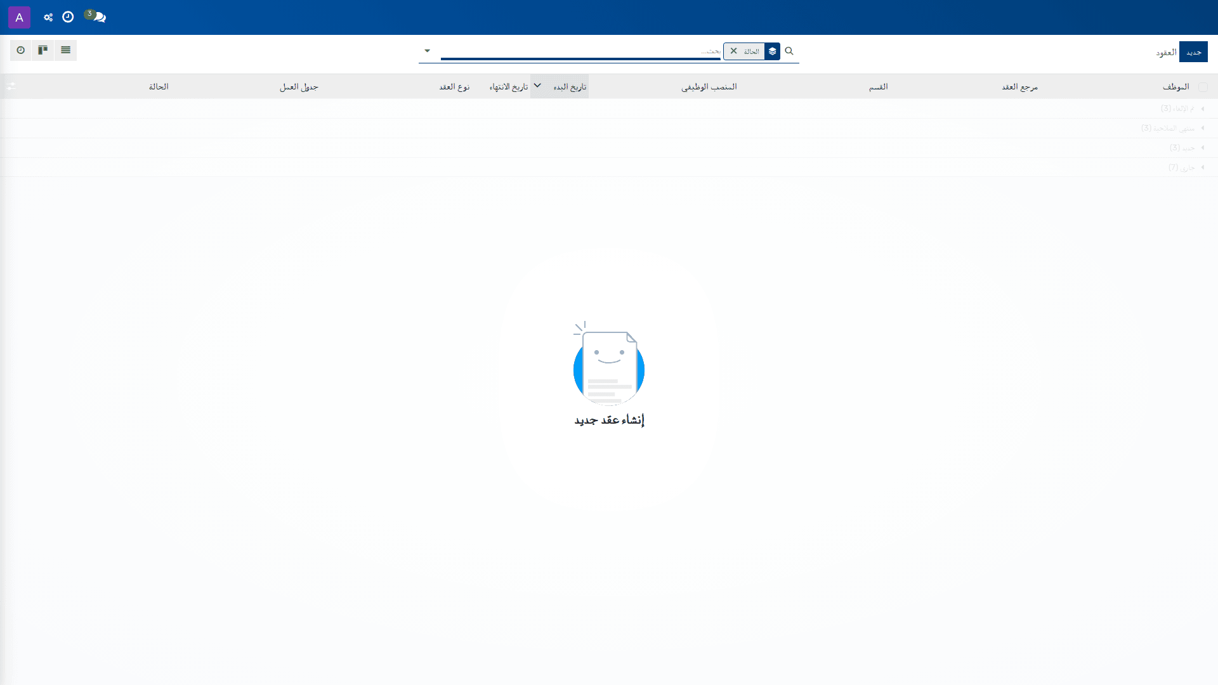The width and height of the screenshot is (1218, 685).
Task: Click the magnifier search icon
Action: coord(789,51)
